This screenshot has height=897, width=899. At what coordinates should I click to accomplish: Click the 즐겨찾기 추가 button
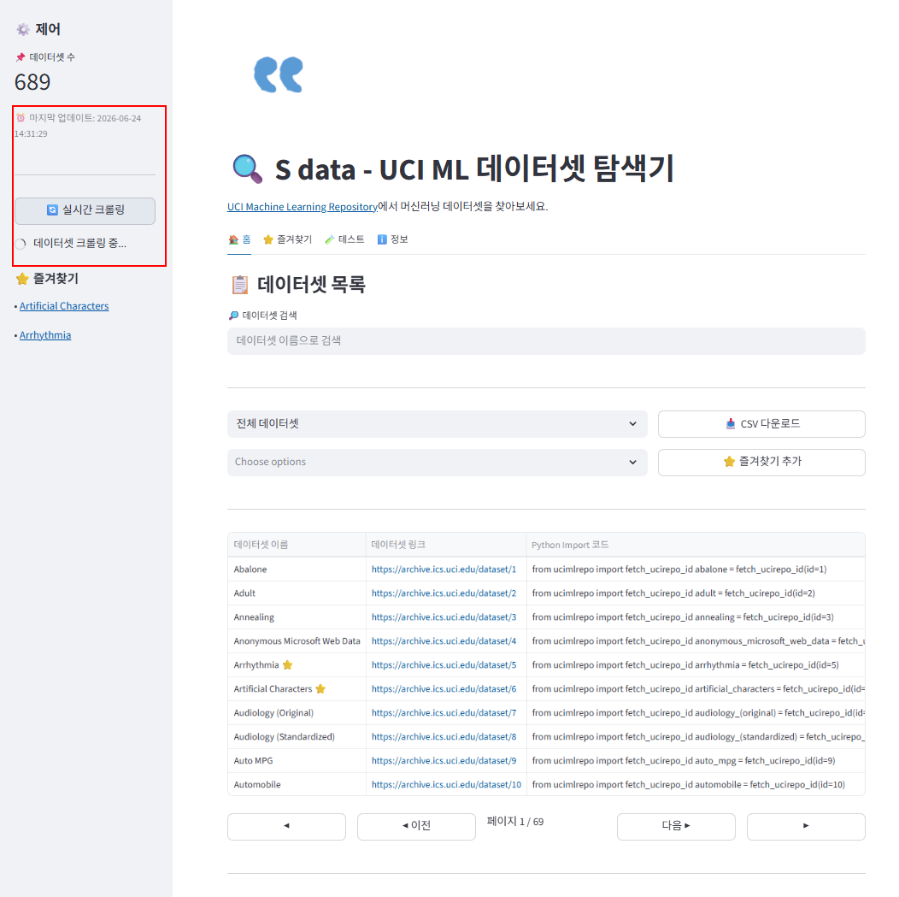point(761,463)
